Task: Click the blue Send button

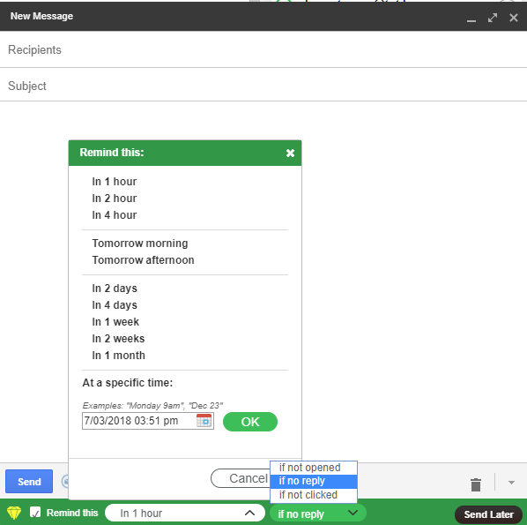Action: pyautogui.click(x=29, y=481)
